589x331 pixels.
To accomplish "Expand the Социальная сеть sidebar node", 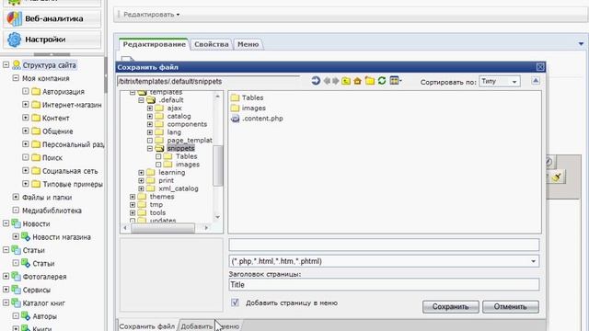I will tap(26, 170).
